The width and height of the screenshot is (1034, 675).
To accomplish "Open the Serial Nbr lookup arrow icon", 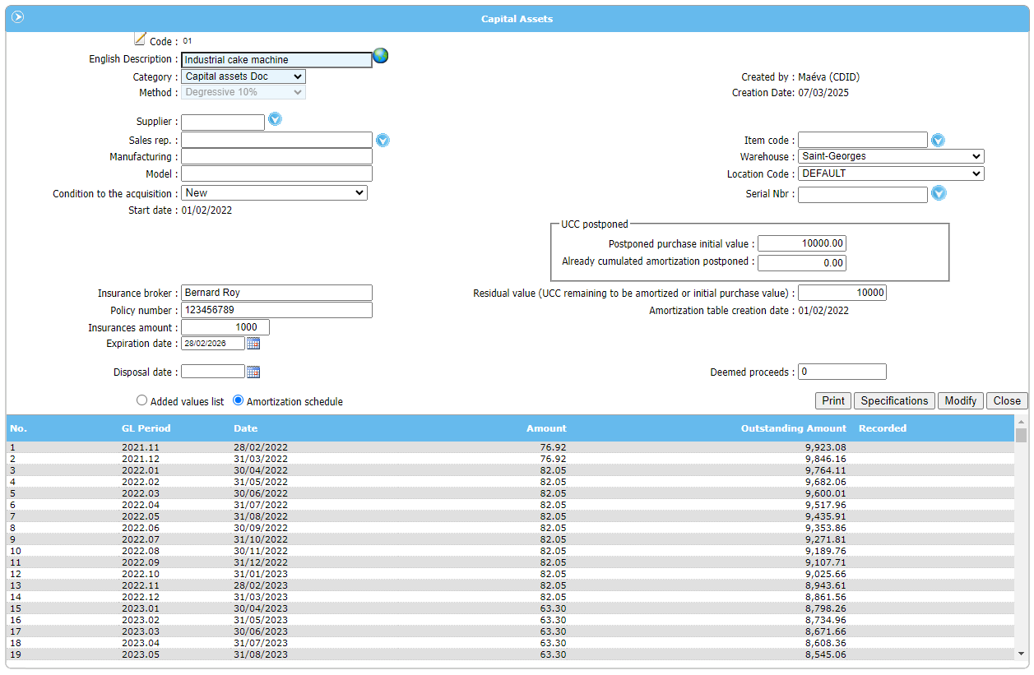I will tap(939, 193).
